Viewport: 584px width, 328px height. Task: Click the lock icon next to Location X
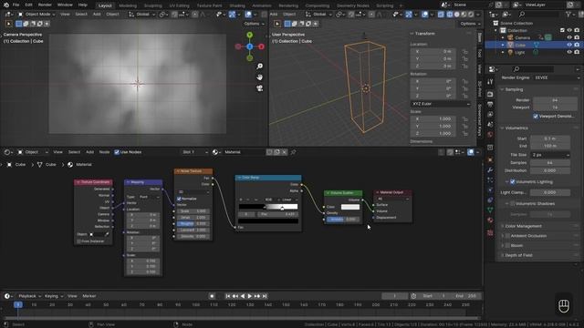tap(464, 51)
